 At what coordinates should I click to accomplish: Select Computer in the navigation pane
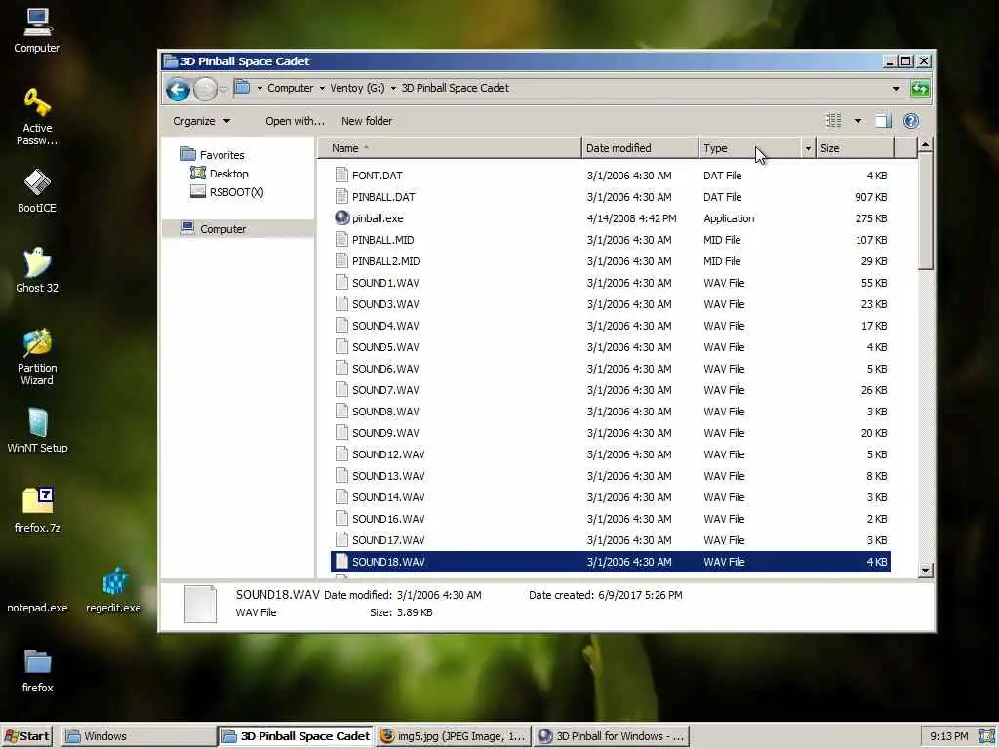coord(238,228)
